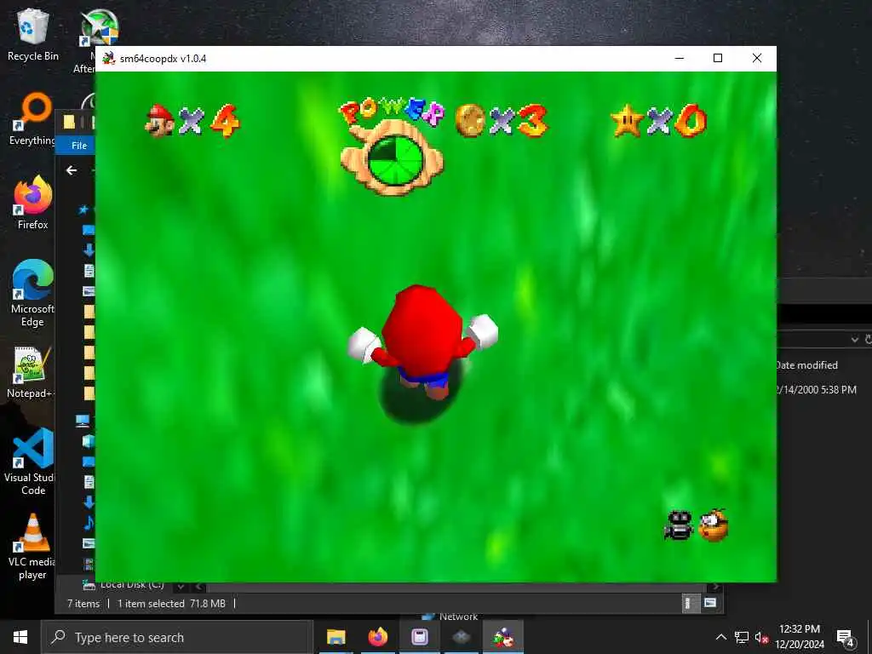This screenshot has height=654, width=872.
Task: Launch Everything search from the desktop
Action: coord(33,118)
